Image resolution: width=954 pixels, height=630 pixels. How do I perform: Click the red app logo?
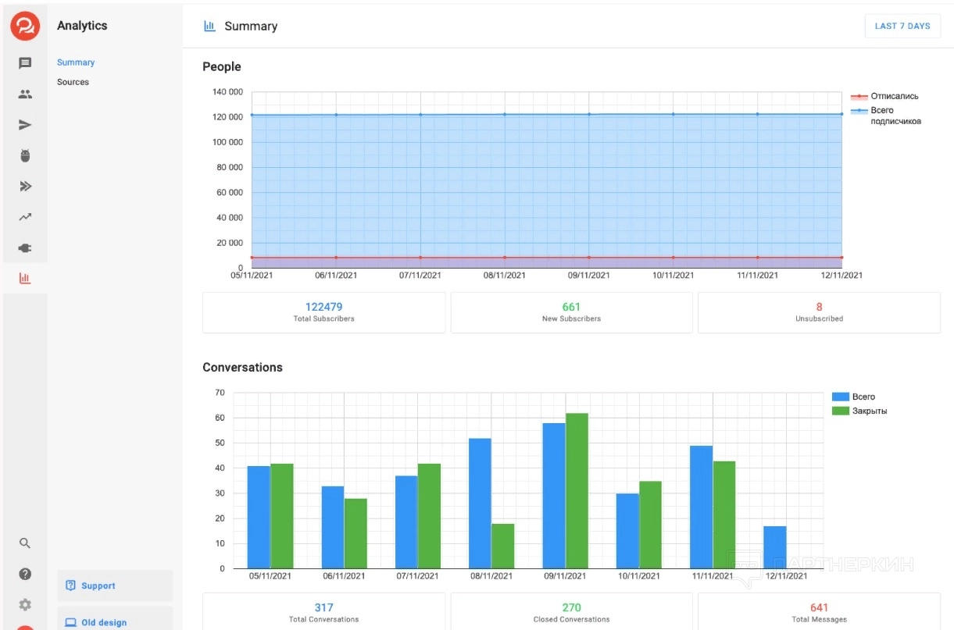25,26
